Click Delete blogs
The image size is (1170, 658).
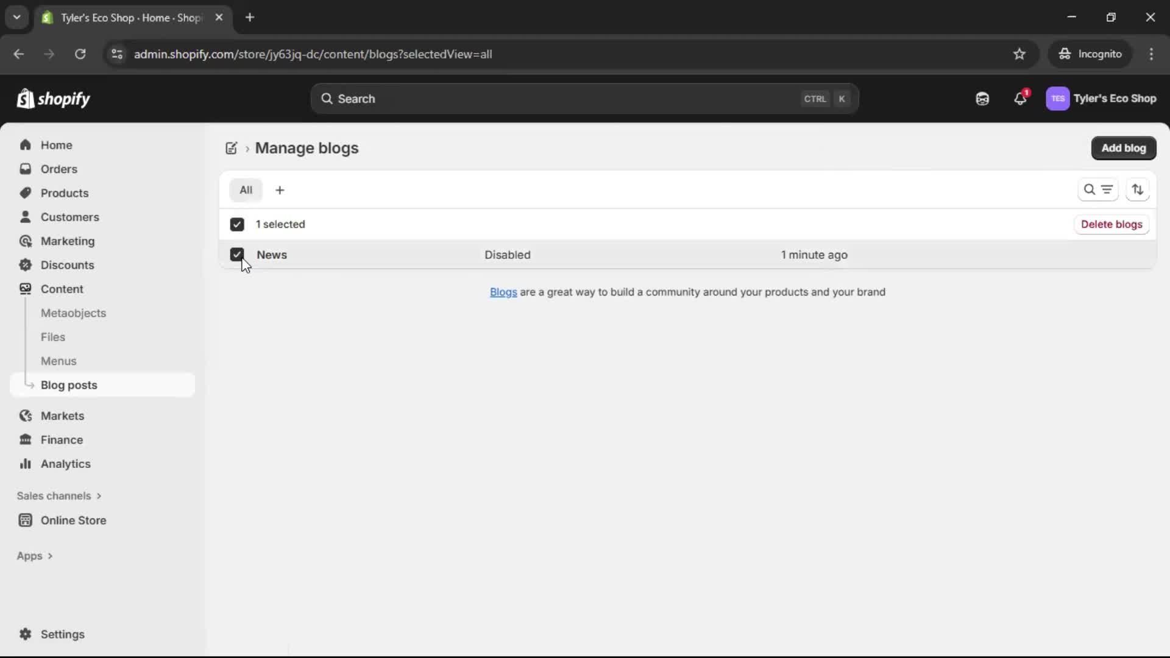(1112, 224)
